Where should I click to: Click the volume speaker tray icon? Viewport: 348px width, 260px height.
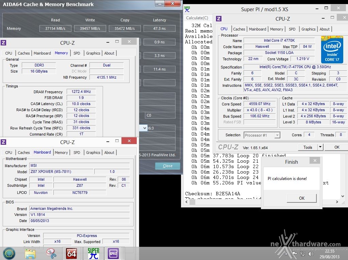pyautogui.click(x=311, y=254)
